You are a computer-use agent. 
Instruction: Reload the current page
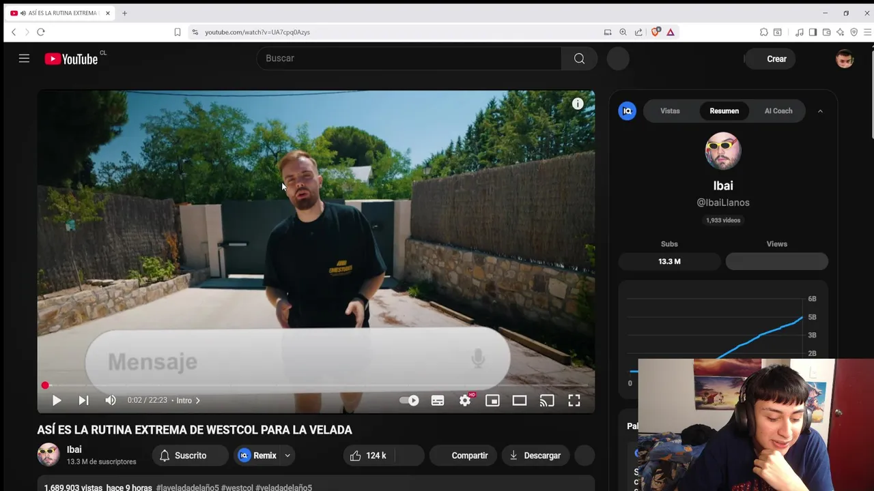click(x=41, y=32)
